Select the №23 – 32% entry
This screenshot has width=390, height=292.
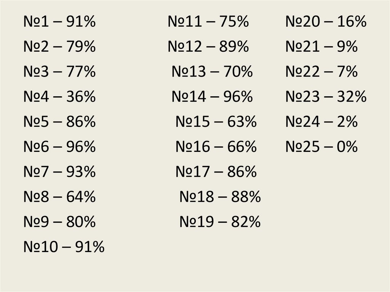pyautogui.click(x=326, y=97)
